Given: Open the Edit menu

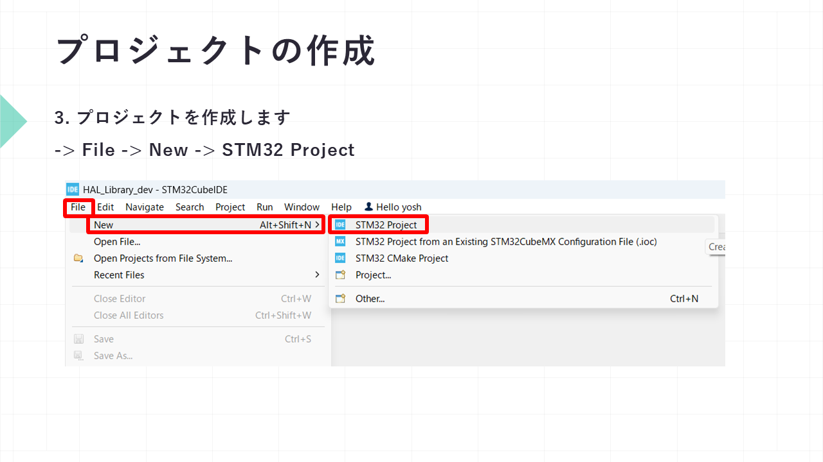Looking at the screenshot, I should (105, 207).
